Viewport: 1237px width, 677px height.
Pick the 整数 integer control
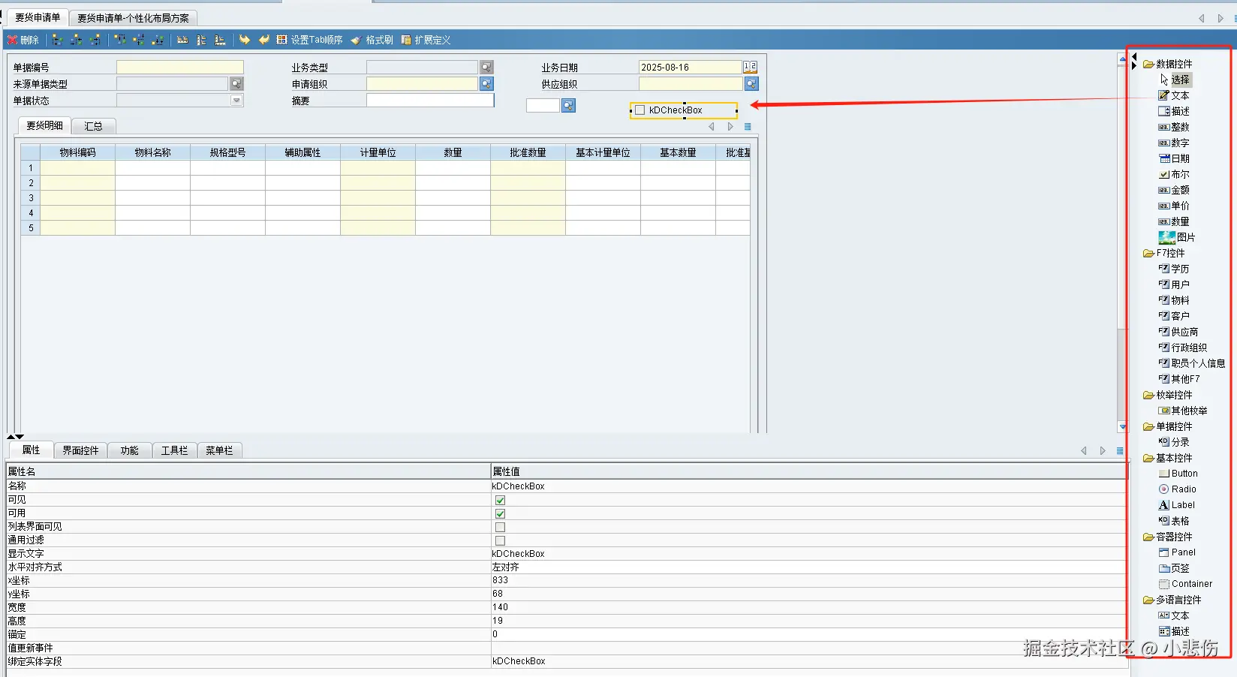[1174, 127]
